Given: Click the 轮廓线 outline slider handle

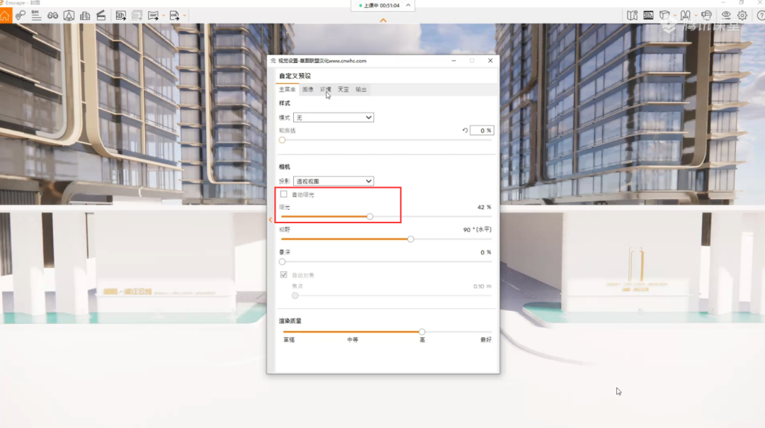Looking at the screenshot, I should click(x=282, y=140).
